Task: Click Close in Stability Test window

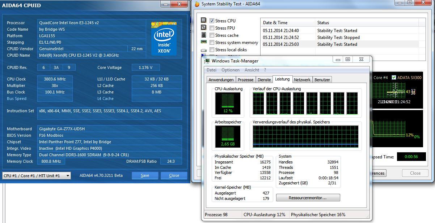Action: [x=415, y=173]
